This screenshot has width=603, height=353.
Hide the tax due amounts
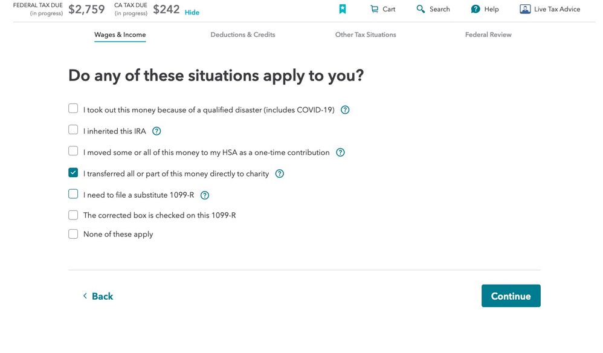[192, 12]
